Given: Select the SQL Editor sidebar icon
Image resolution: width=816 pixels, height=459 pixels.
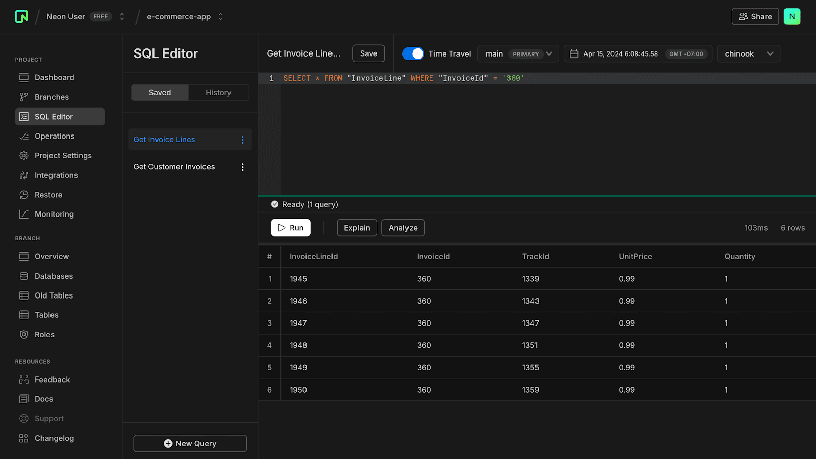Looking at the screenshot, I should [24, 117].
